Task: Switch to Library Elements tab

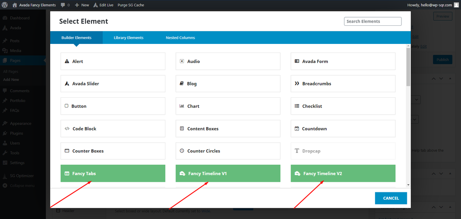Action: pyautogui.click(x=128, y=38)
